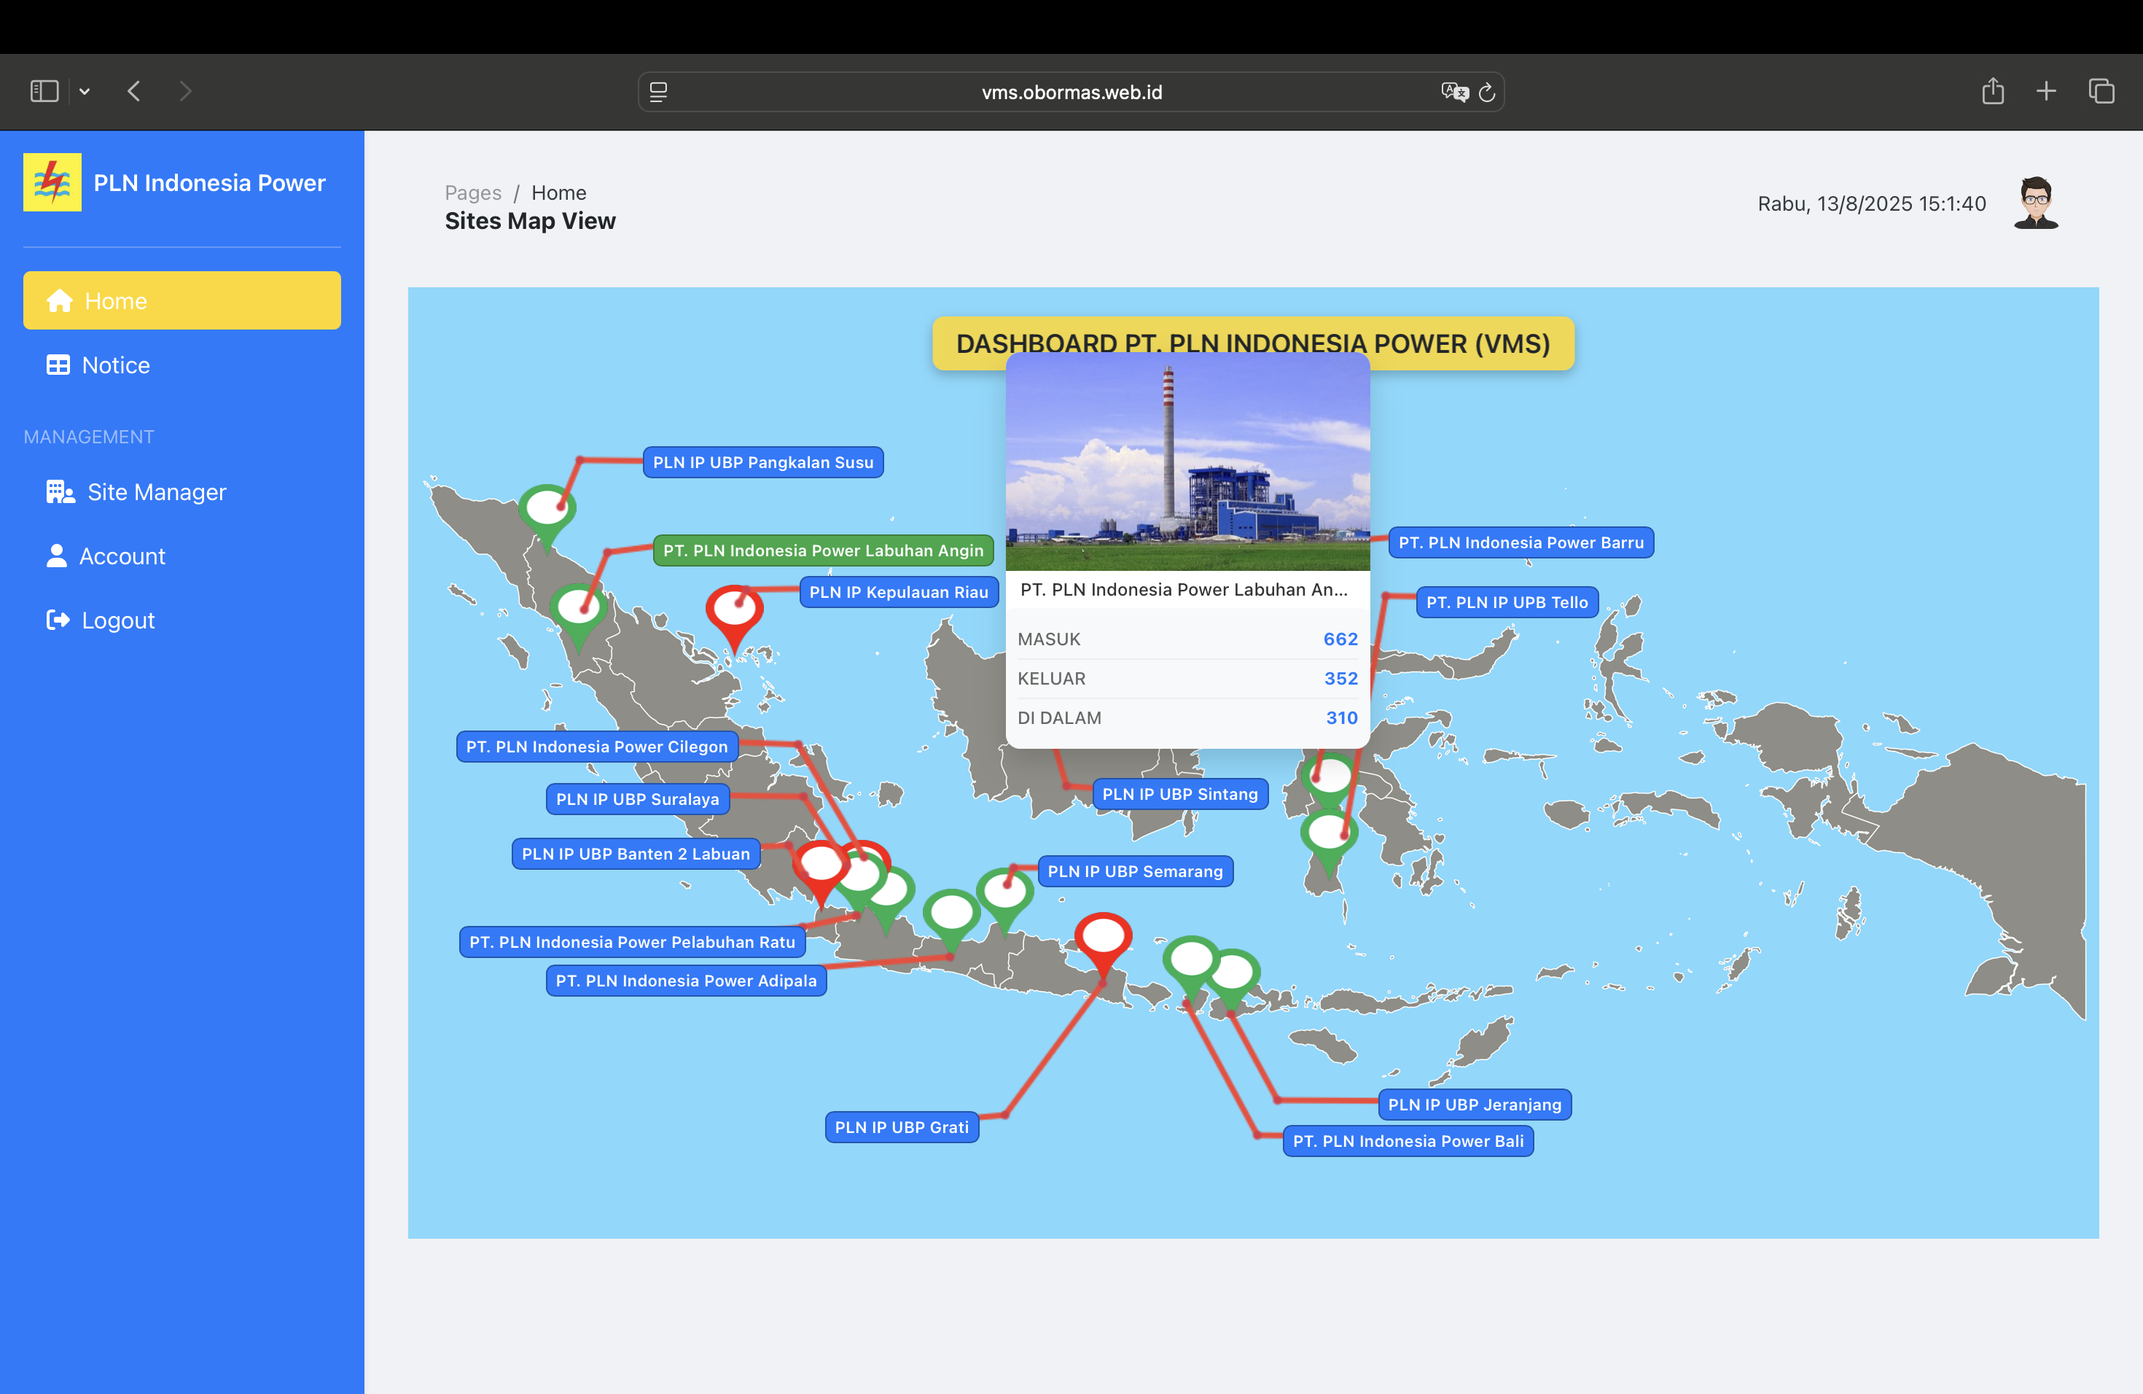The image size is (2143, 1394).
Task: Click the Home breadcrumb text
Action: coord(558,192)
